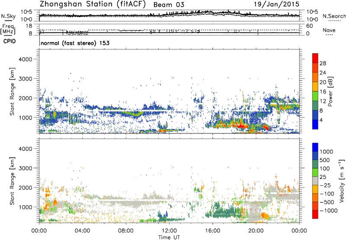Click the '-25' value on the Velocity colorbar
Image resolution: width=346 pixels, height=240 pixels.
click(x=325, y=185)
